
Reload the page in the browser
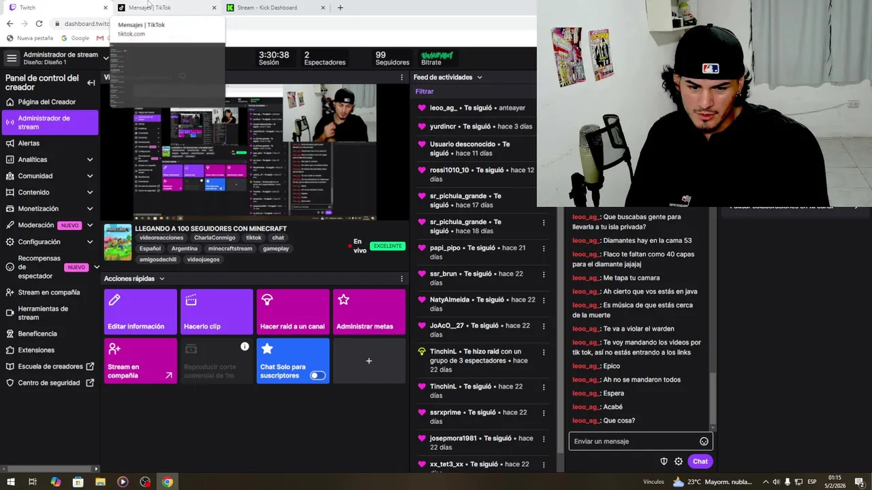tap(40, 24)
